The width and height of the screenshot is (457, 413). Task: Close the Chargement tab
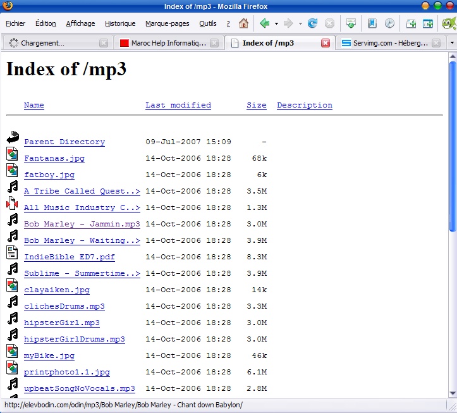104,43
